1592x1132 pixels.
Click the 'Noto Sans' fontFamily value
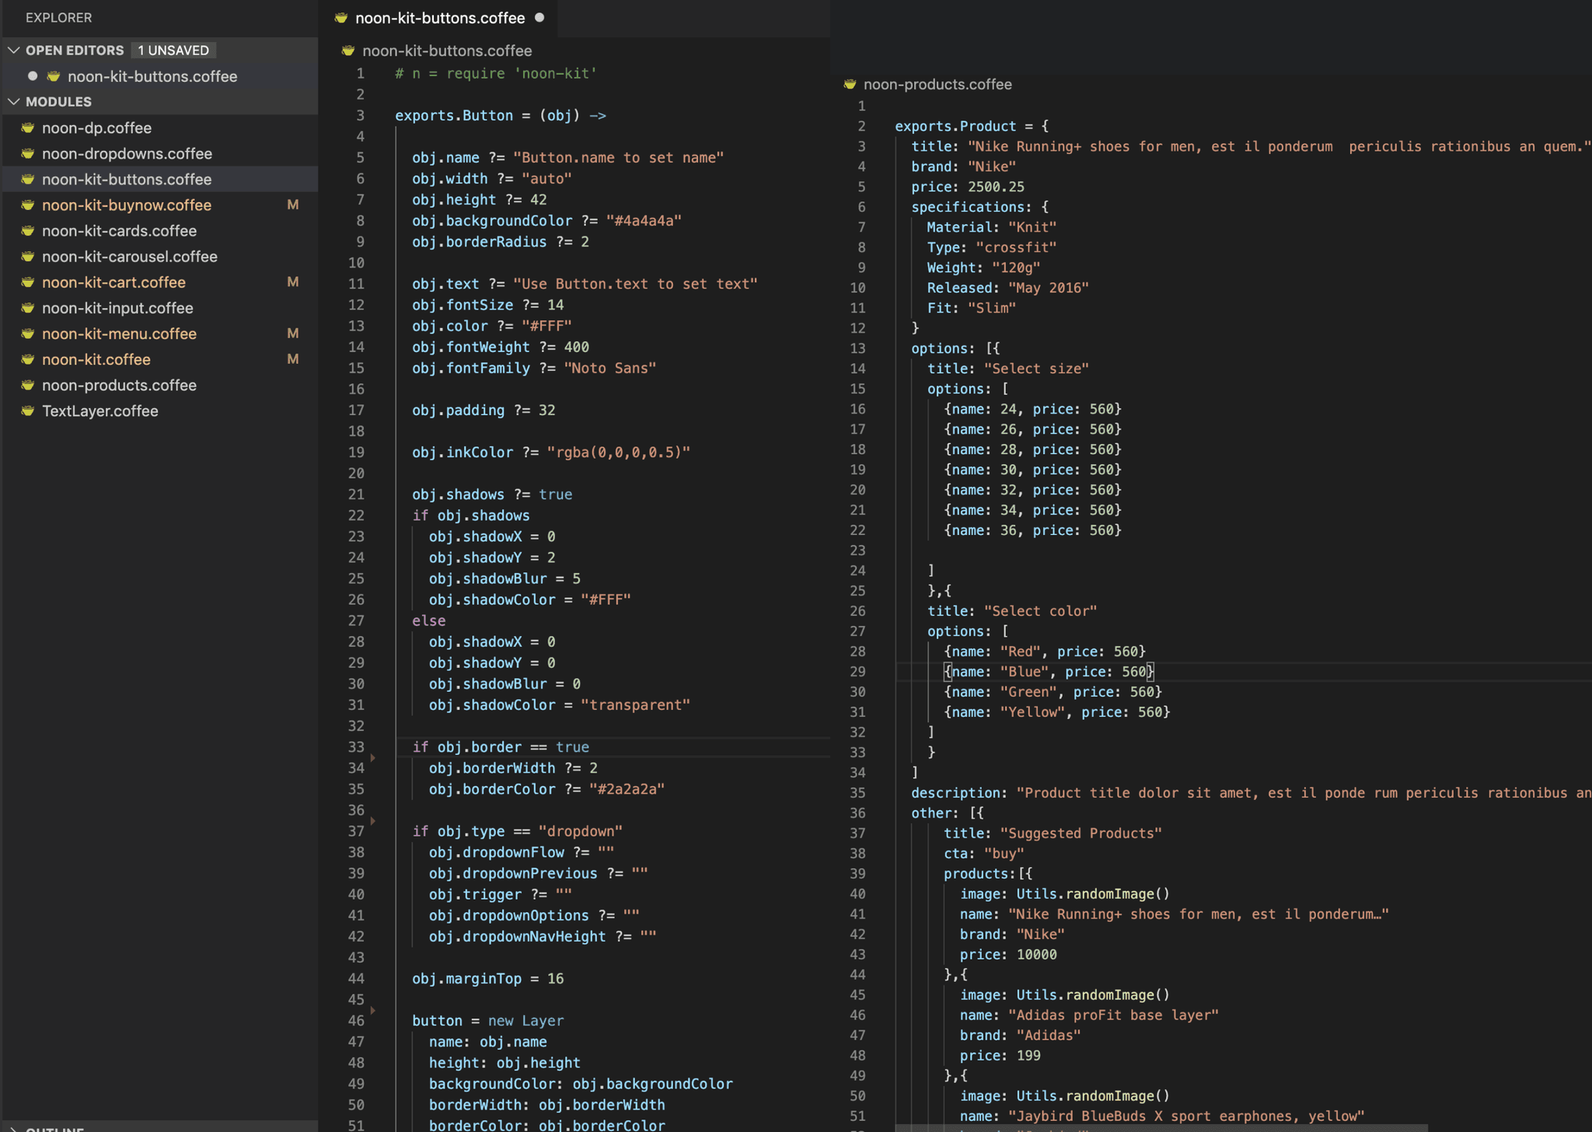609,369
